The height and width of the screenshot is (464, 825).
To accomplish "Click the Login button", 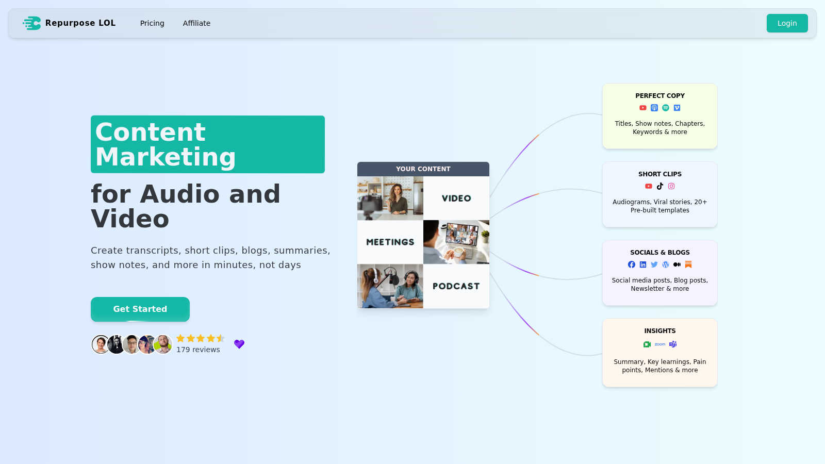I will pyautogui.click(x=787, y=23).
